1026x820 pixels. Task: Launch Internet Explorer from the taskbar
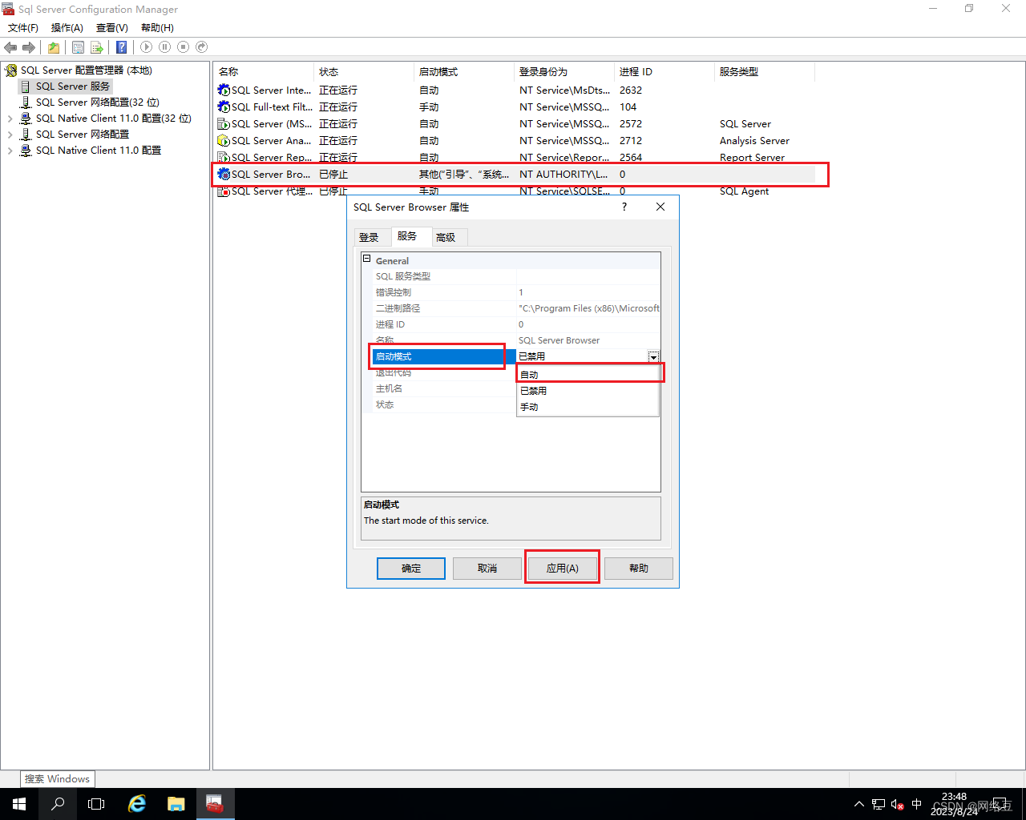(x=137, y=804)
